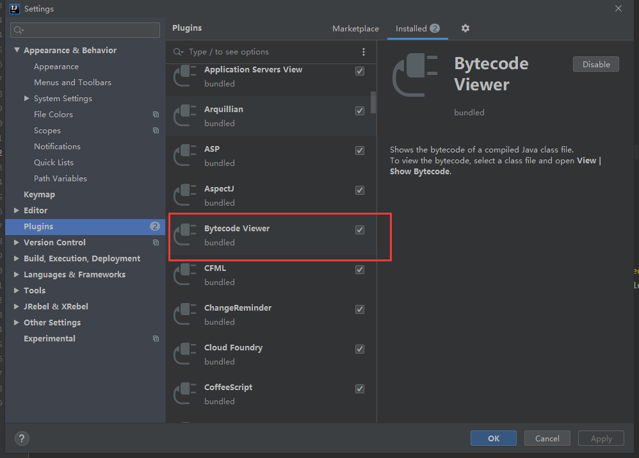Select the Cloud Foundry plugin row
The height and width of the screenshot is (458, 639).
[x=271, y=354]
